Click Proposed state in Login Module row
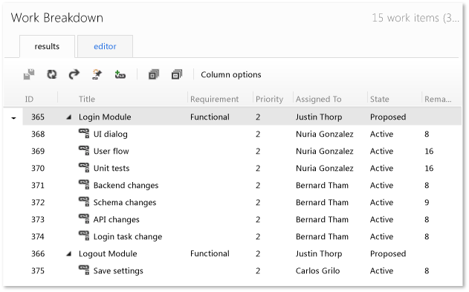The image size is (469, 292). (x=388, y=117)
